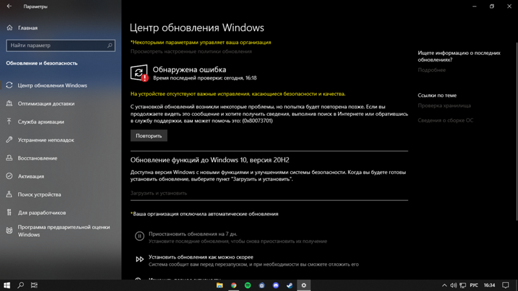
Task: Click the Settings gear taskbar icon
Action: click(x=304, y=285)
